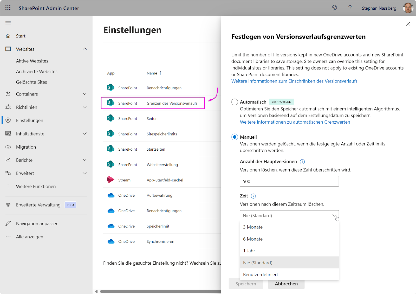Choose 6 Monate from the dropdown

pyautogui.click(x=289, y=239)
